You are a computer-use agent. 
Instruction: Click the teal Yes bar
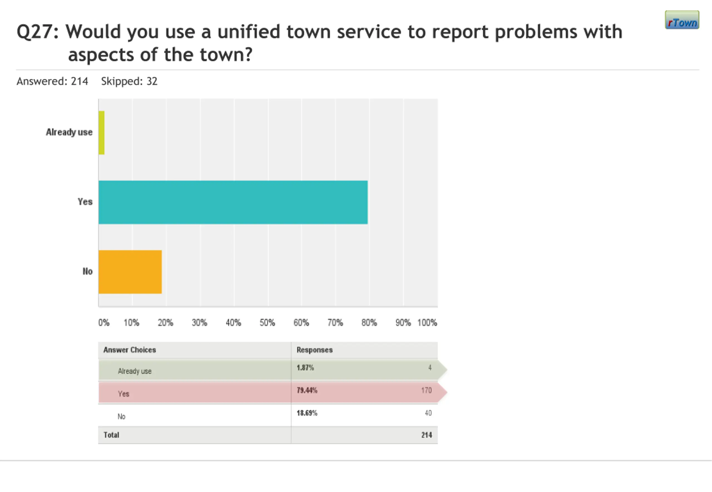pyautogui.click(x=233, y=202)
